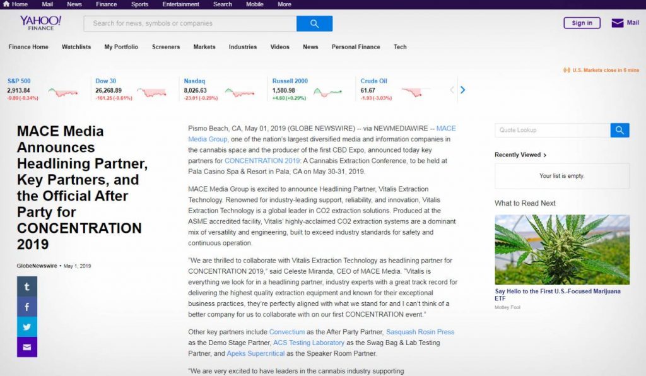The image size is (646, 376).
Task: Open the CONCENTRATION 2019 link
Action: (x=254, y=161)
